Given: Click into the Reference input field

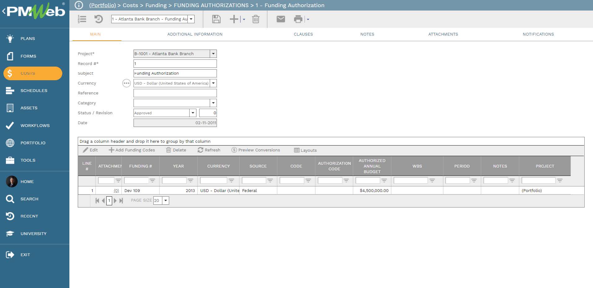Looking at the screenshot, I should point(175,93).
